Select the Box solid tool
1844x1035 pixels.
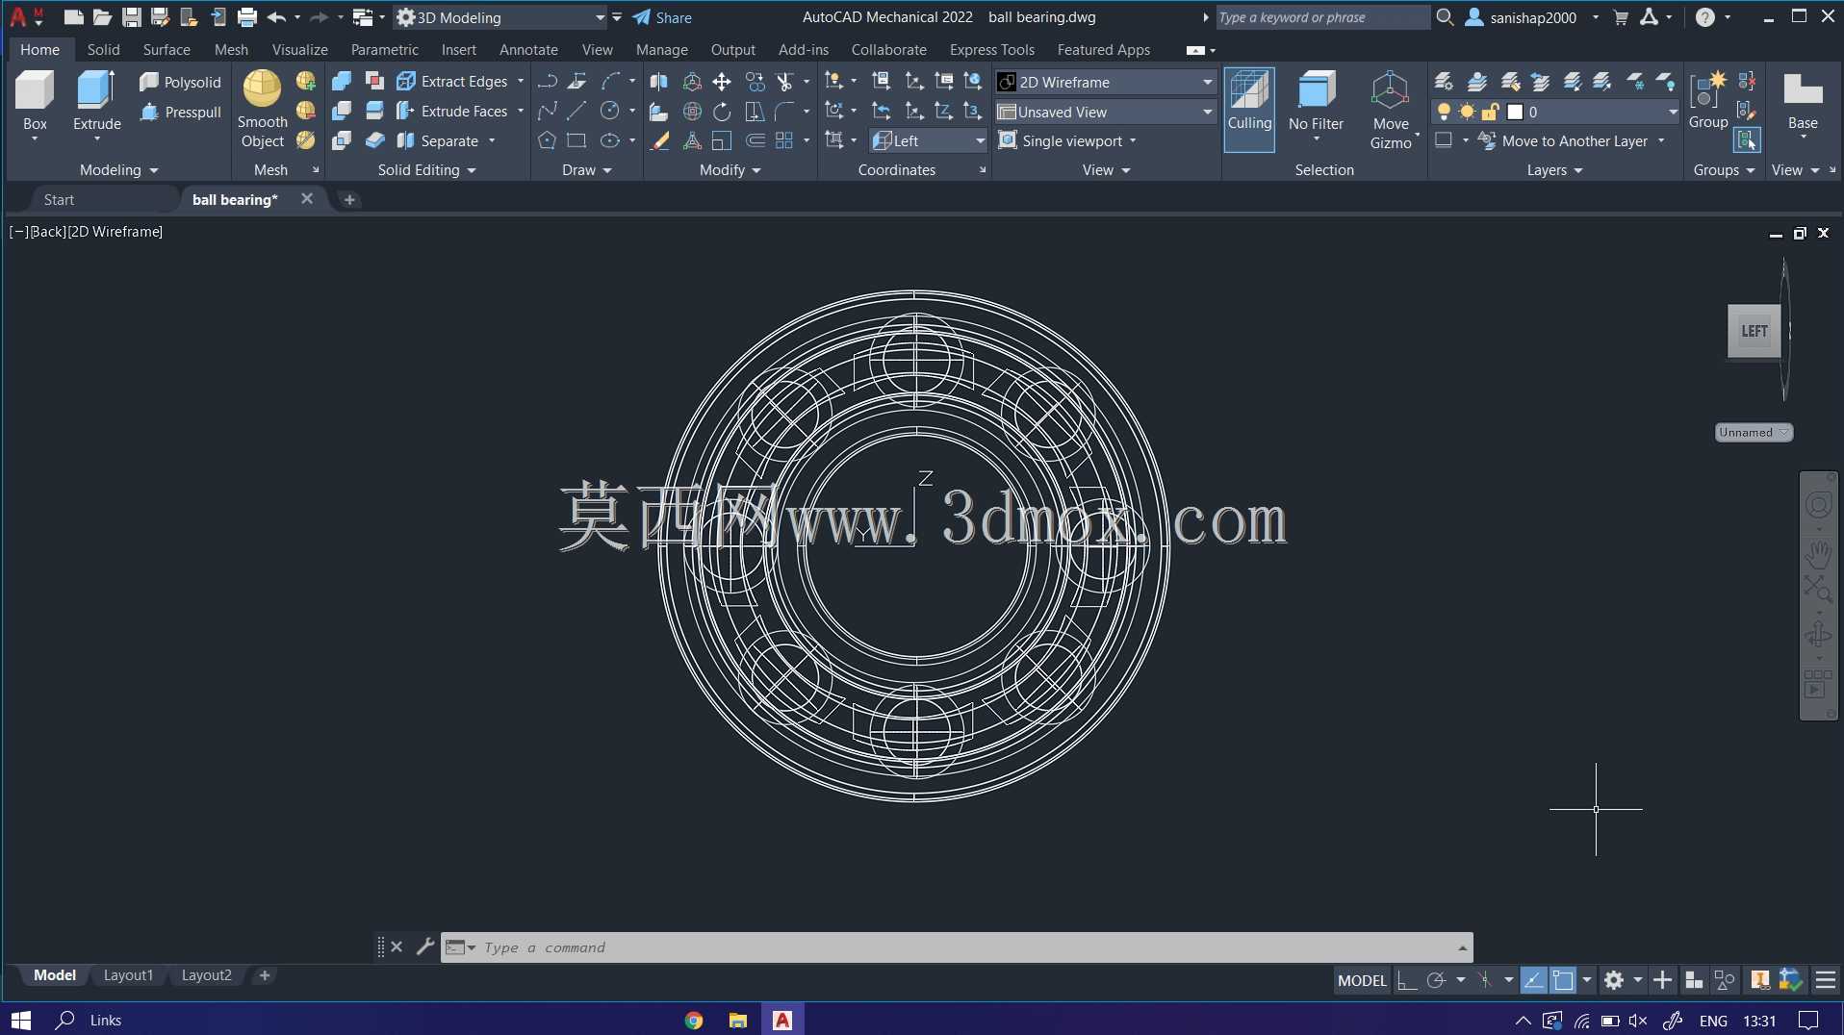[35, 100]
